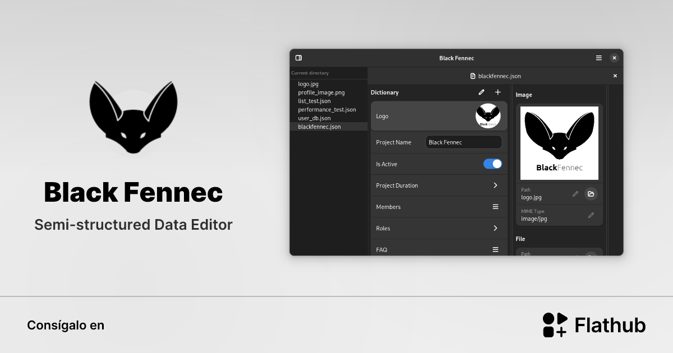Open performance_test.json from the sidebar
The height and width of the screenshot is (353, 673).
coord(326,109)
